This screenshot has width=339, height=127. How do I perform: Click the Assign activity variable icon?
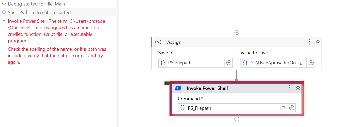point(158,42)
